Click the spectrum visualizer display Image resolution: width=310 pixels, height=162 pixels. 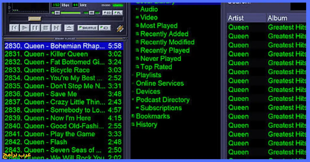(28, 7)
